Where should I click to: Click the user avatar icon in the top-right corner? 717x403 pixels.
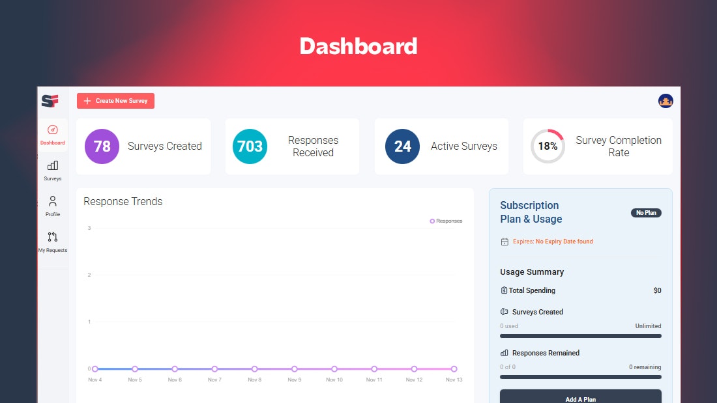pos(666,101)
